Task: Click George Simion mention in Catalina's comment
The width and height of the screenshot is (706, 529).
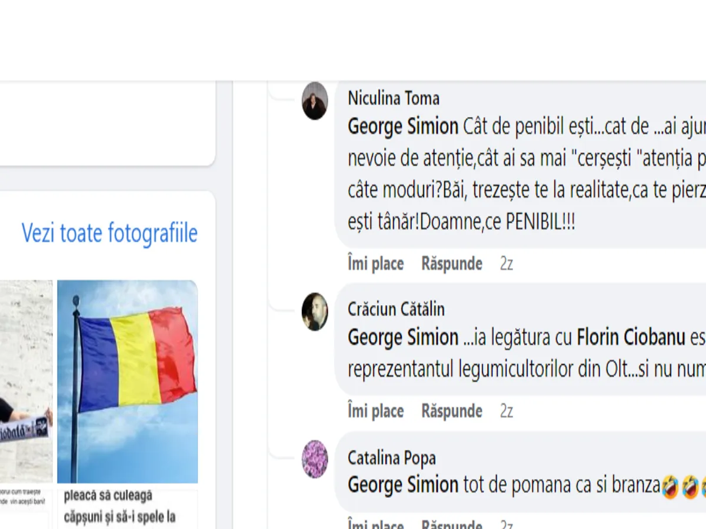Action: point(403,485)
